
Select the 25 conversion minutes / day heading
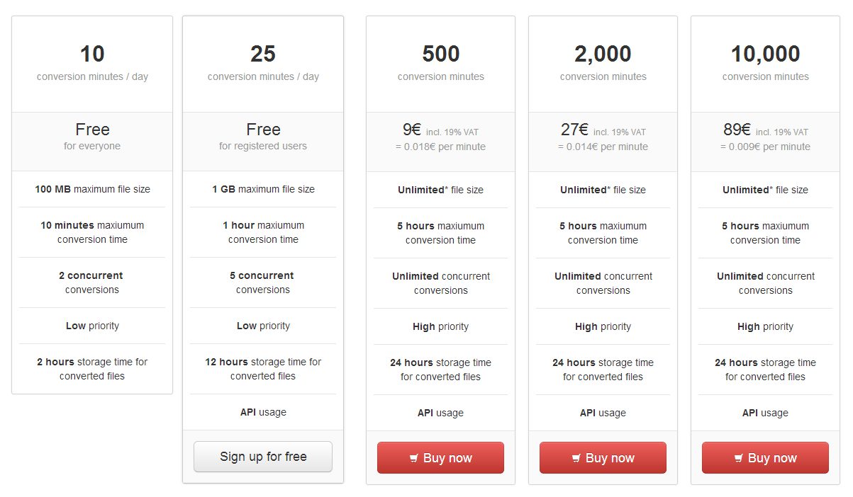click(263, 55)
